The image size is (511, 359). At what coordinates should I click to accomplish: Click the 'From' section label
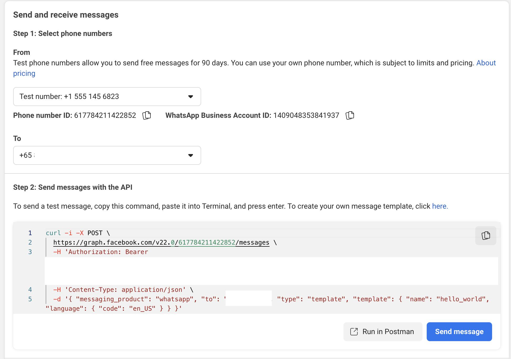coord(22,52)
